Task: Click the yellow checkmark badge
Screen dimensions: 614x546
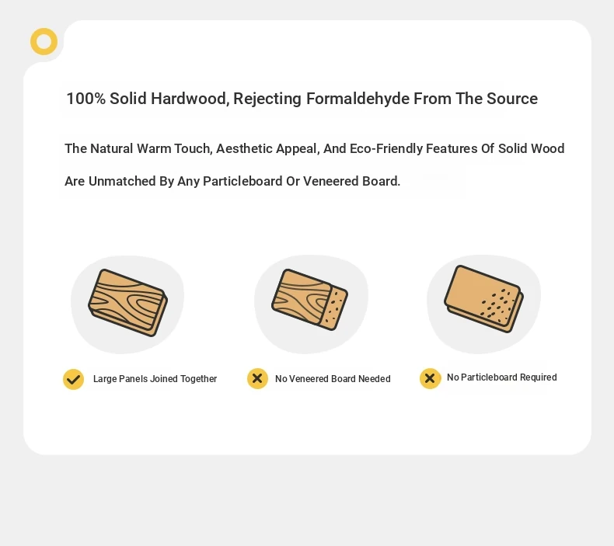Action: [74, 379]
